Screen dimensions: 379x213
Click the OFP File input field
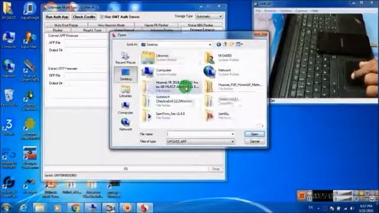pos(86,76)
